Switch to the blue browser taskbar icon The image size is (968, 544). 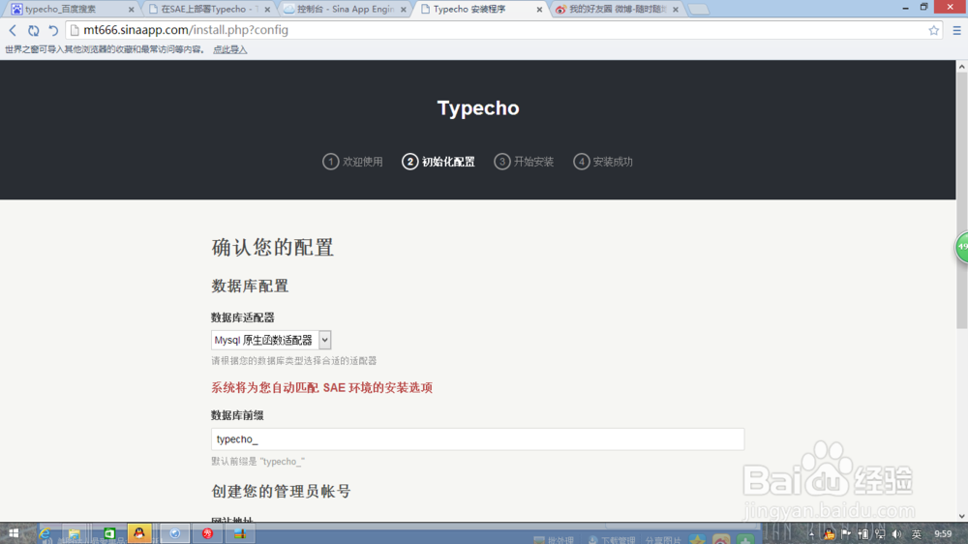point(174,533)
